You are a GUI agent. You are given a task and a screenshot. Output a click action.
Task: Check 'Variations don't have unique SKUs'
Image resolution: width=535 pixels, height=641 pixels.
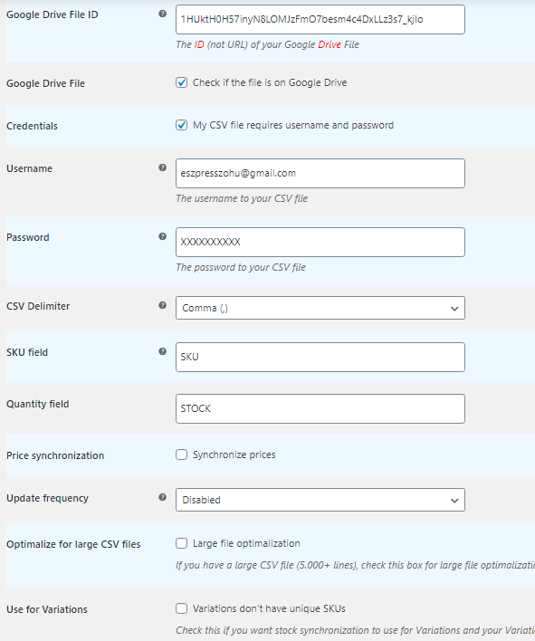tap(181, 608)
